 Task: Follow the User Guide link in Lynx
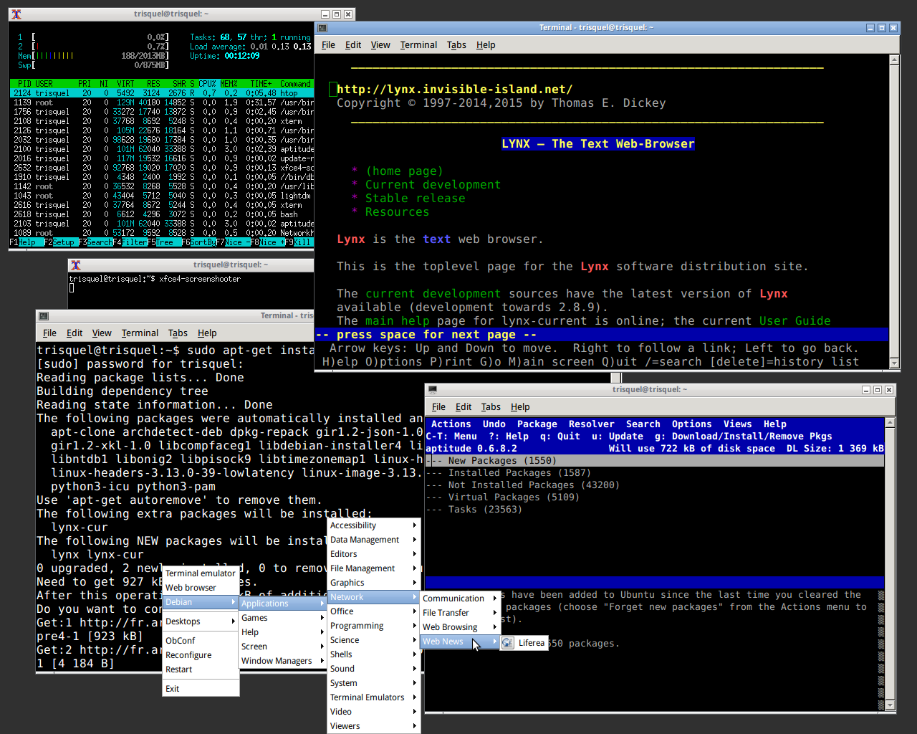[795, 321]
